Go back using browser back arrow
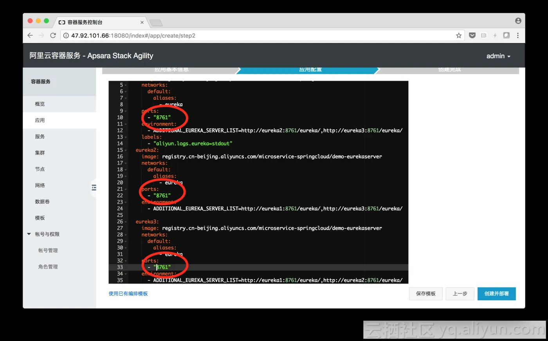 click(x=30, y=35)
